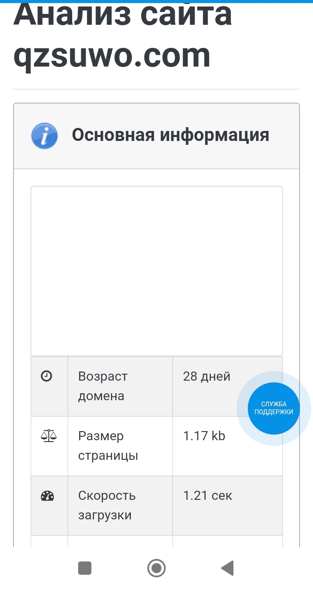This screenshot has width=313, height=589.
Task: Click the clock icon beside Возраст домена
Action: (47, 376)
